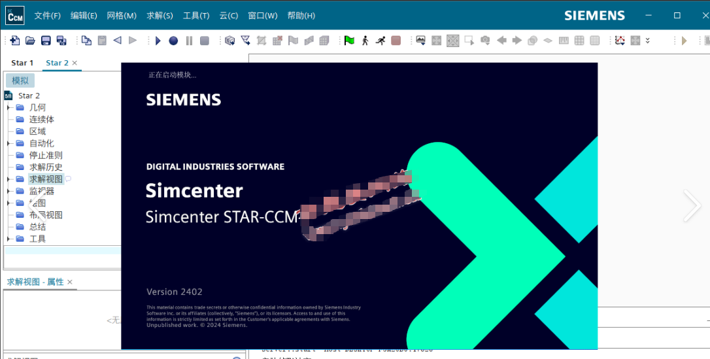Click the Save All simulations icon
The height and width of the screenshot is (359, 710).
click(61, 41)
